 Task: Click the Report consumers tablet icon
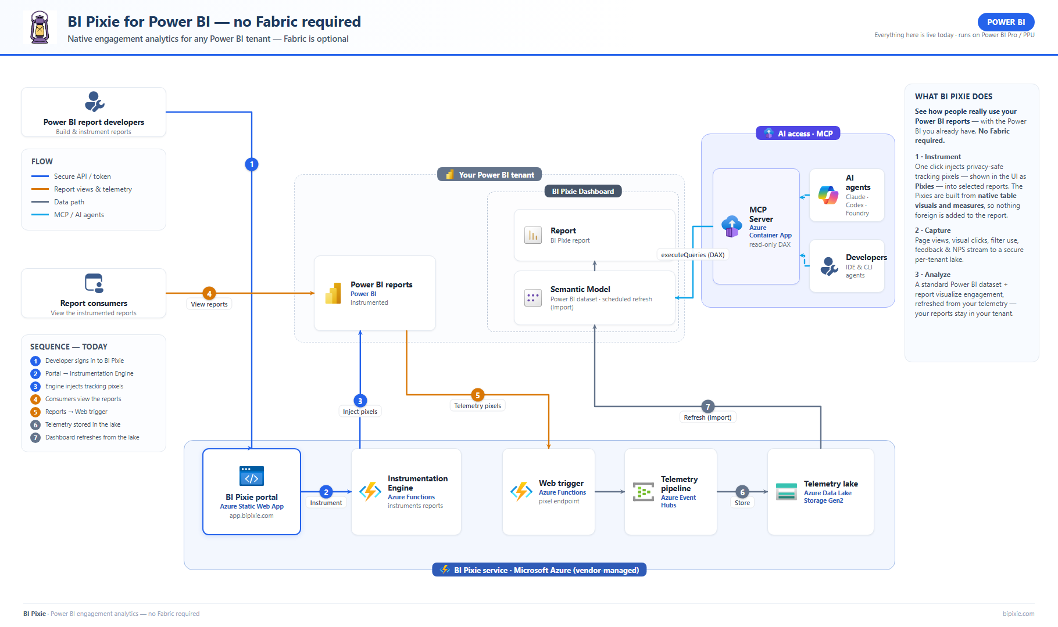pyautogui.click(x=94, y=283)
